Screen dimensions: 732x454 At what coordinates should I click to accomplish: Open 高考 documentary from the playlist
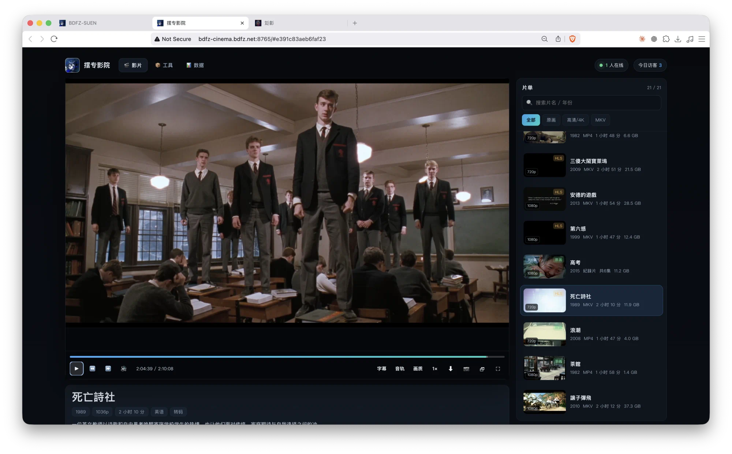591,267
